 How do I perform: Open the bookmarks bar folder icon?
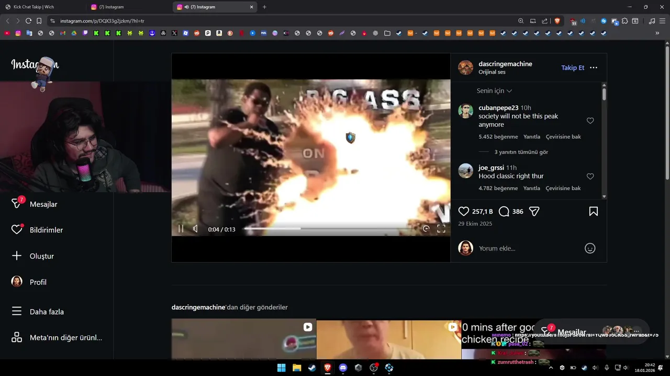[387, 33]
